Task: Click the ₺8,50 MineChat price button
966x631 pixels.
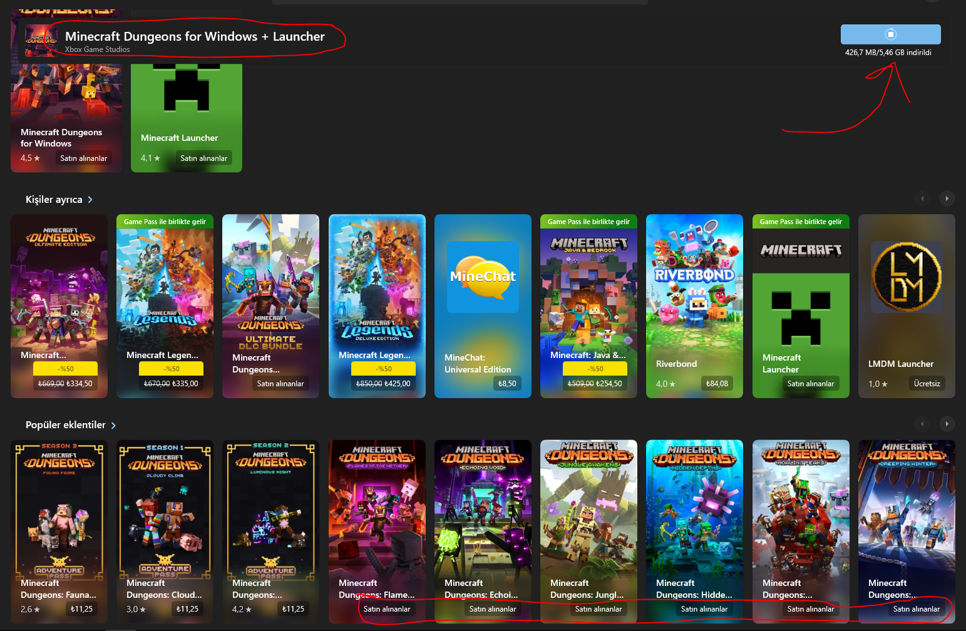Action: coord(507,384)
